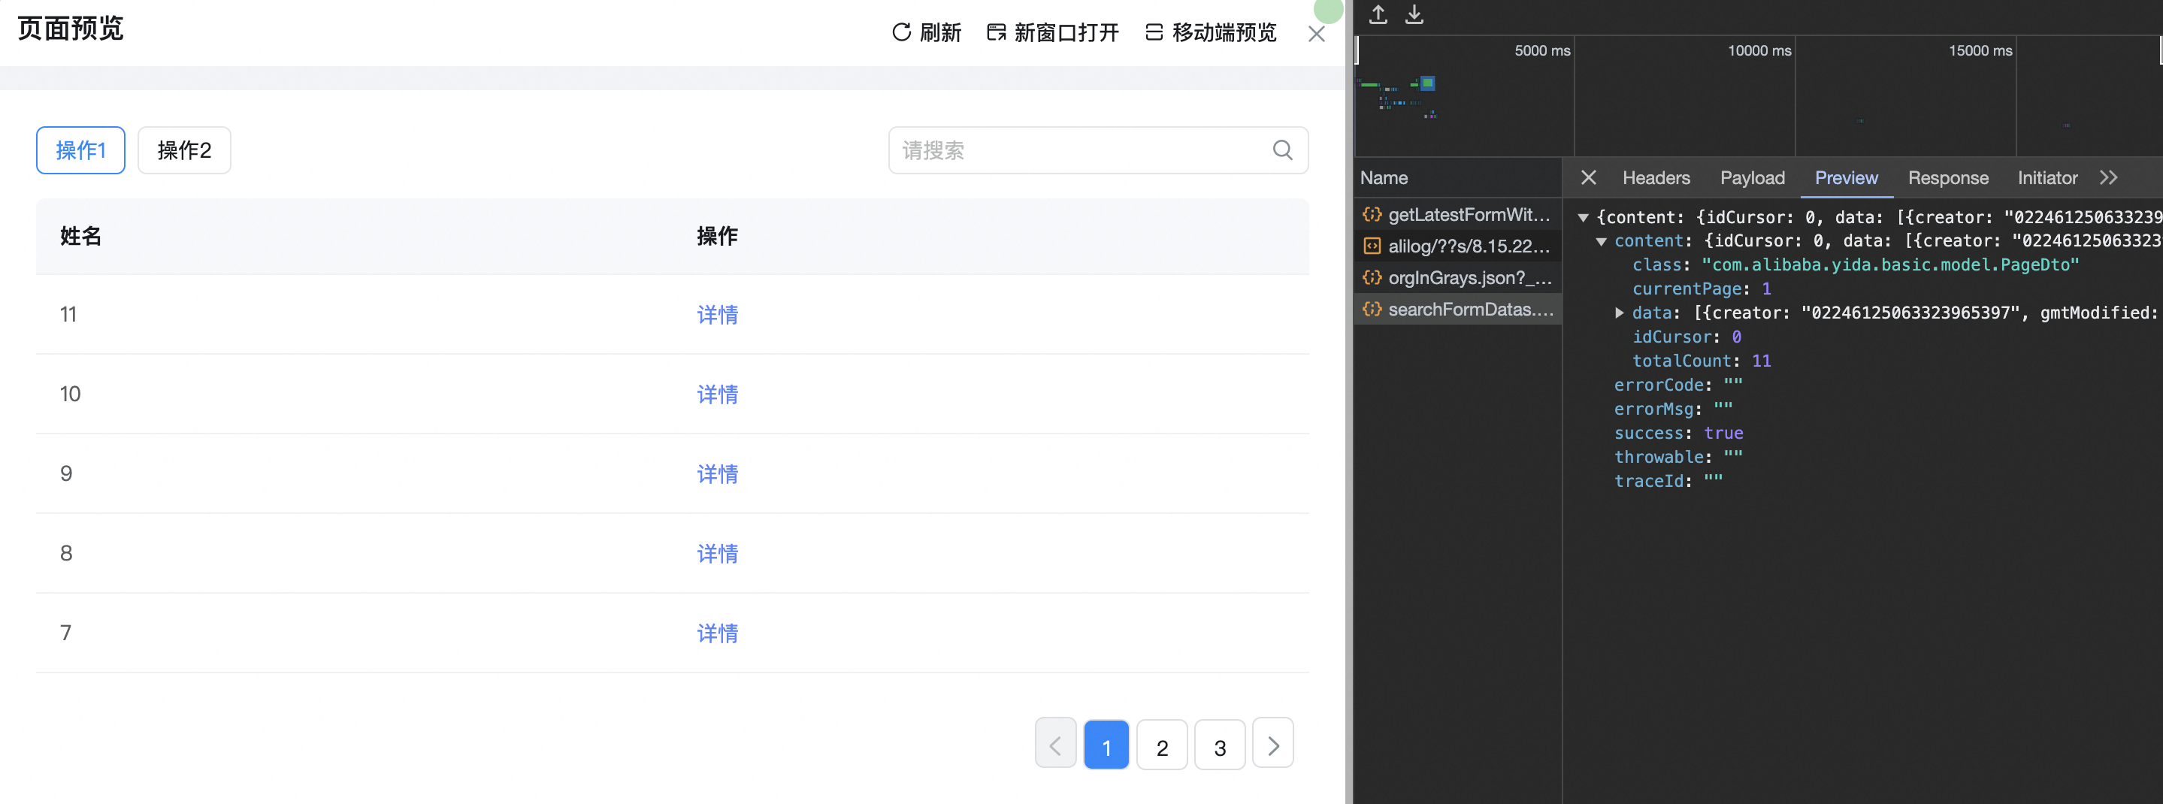Click the 5000 ms timeline marker
The width and height of the screenshot is (2163, 804).
point(1542,50)
